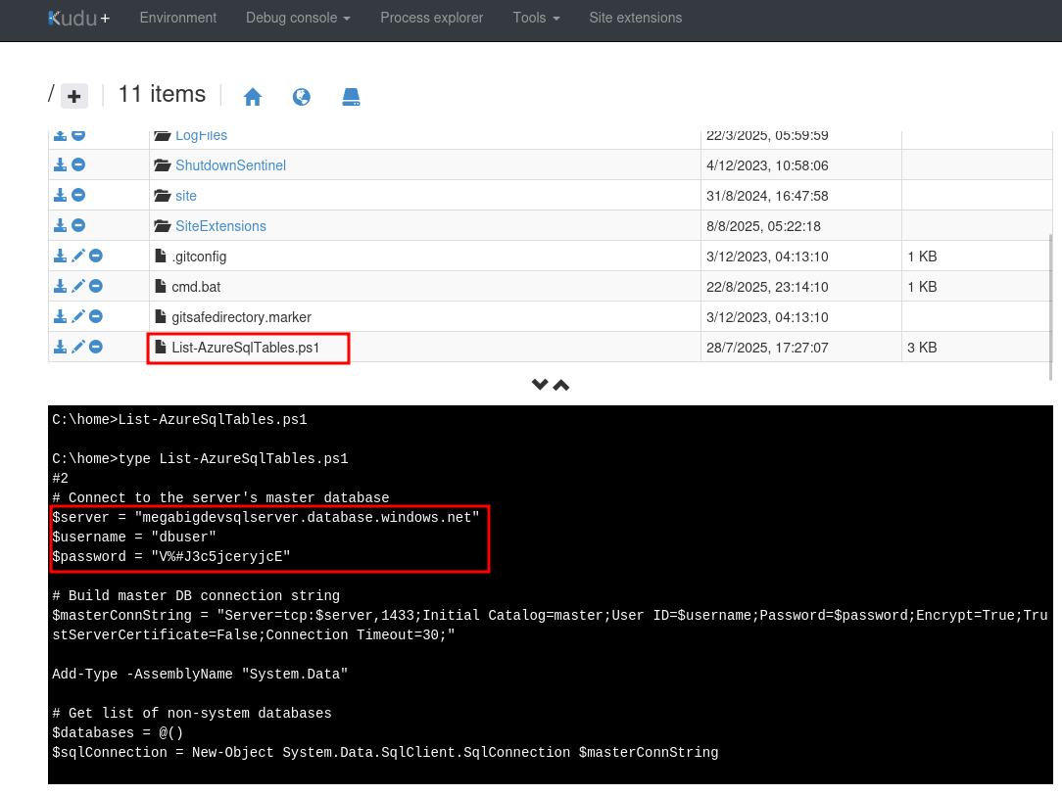Open the Site extensions page
The width and height of the screenshot is (1062, 795).
point(635,18)
